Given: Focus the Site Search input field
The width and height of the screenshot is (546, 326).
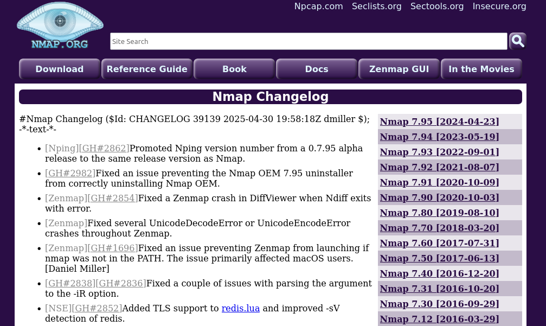Looking at the screenshot, I should [308, 41].
